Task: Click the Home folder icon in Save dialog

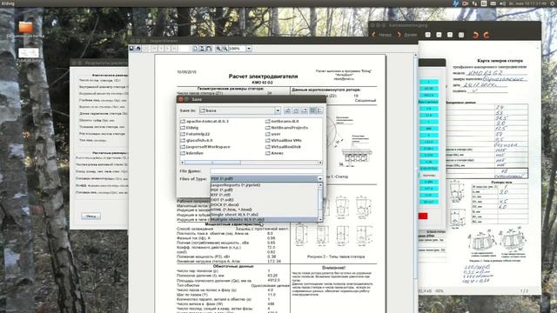Action: (x=296, y=110)
